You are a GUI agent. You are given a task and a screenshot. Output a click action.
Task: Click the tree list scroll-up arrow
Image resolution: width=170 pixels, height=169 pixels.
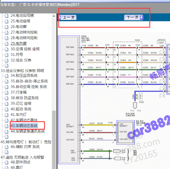[x=54, y=16]
